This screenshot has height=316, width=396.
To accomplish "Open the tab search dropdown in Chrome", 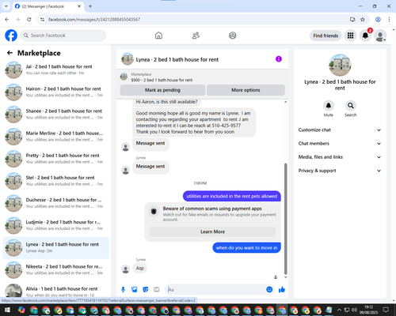I will (6, 6).
